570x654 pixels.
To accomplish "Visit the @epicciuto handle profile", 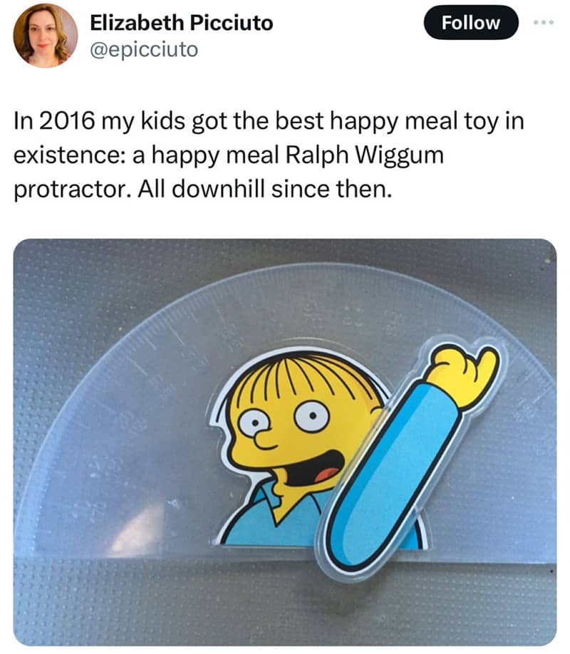I will [x=144, y=50].
